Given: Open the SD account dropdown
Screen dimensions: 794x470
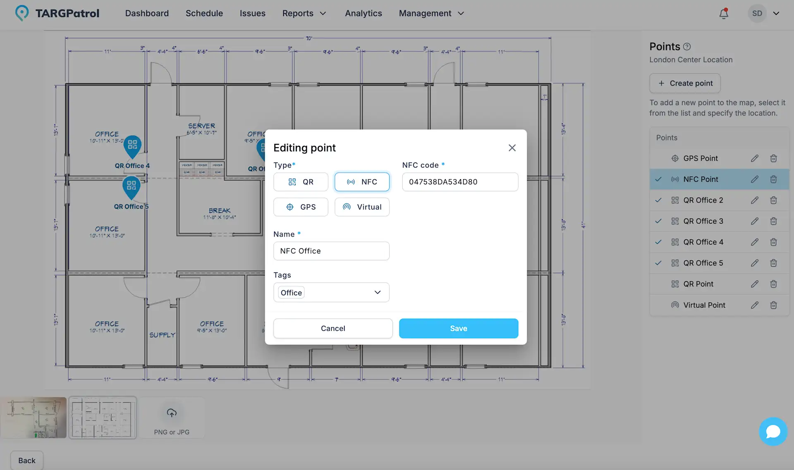Looking at the screenshot, I should (764, 13).
